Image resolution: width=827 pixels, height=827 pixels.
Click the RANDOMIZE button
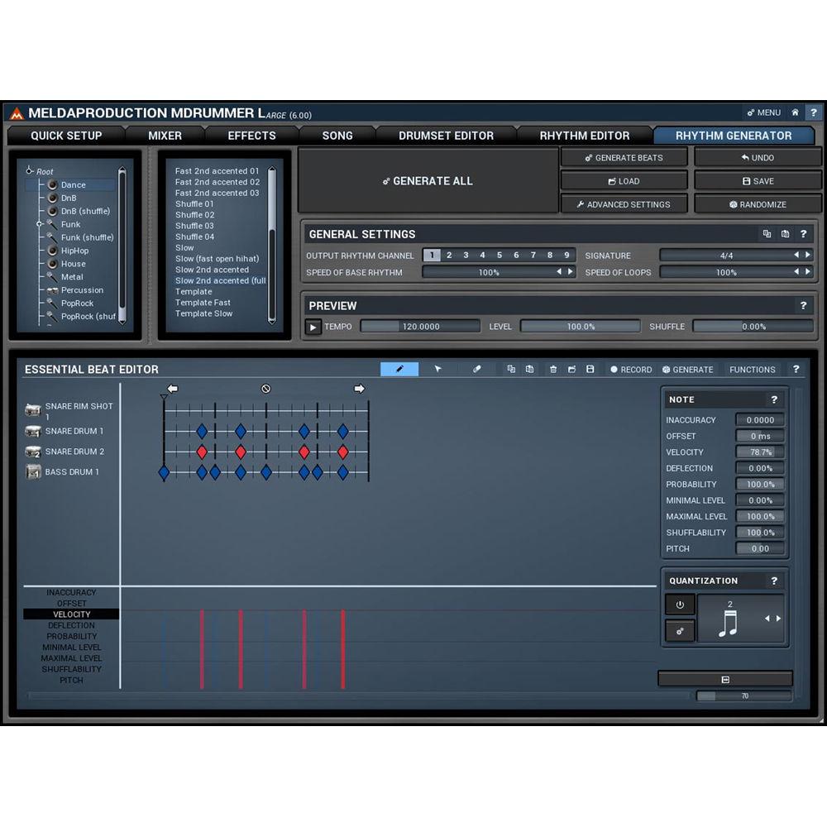coord(758,204)
